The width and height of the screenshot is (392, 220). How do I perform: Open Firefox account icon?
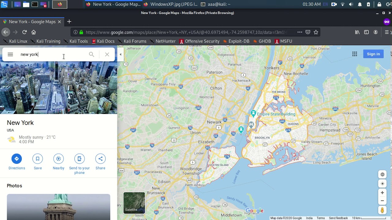click(x=376, y=32)
